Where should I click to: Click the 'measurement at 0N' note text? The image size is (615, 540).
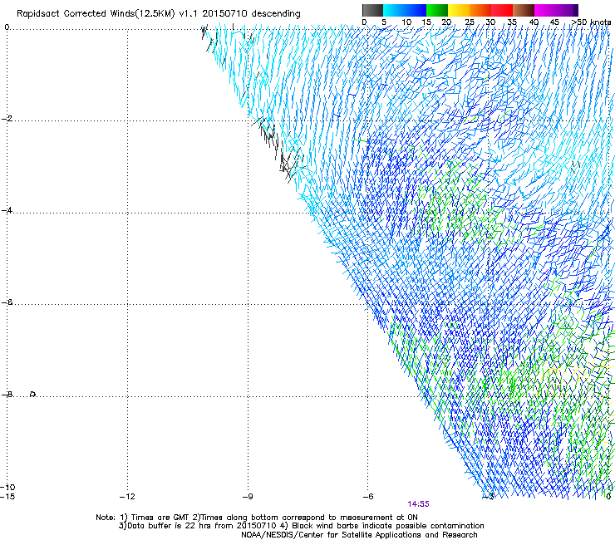[x=378, y=518]
